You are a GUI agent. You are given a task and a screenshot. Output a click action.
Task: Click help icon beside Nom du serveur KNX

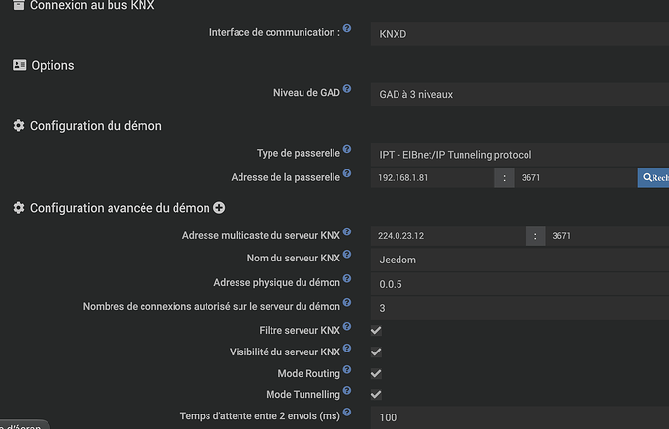pos(347,254)
